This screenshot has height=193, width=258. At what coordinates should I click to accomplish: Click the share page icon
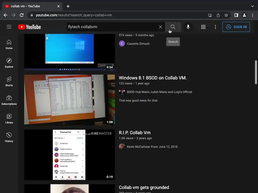[218, 15]
